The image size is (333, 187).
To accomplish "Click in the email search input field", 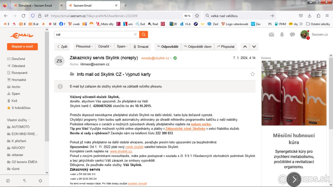I will 94,34.
